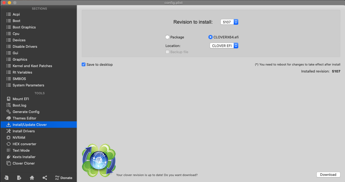Image resolution: width=345 pixels, height=182 pixels.
Task: Click the import plist icon
Action: pos(6,178)
